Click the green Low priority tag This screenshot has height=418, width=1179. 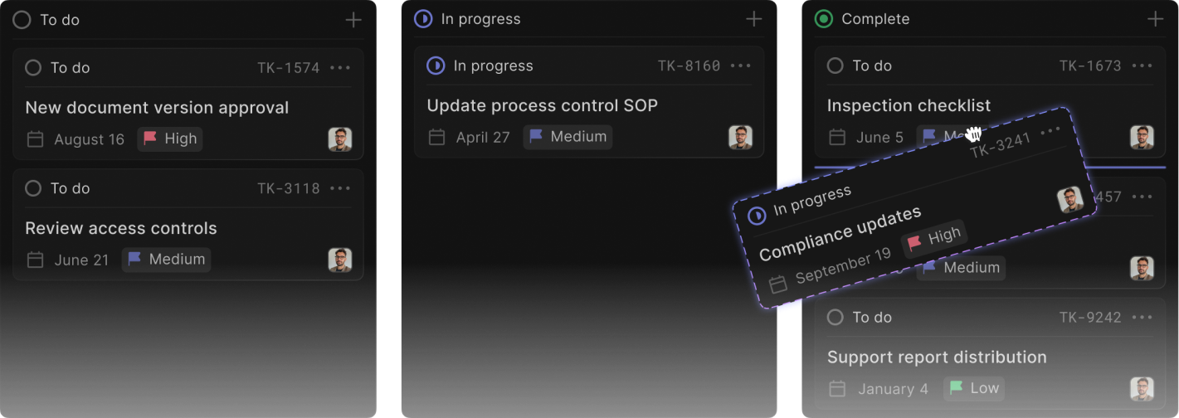tap(974, 388)
